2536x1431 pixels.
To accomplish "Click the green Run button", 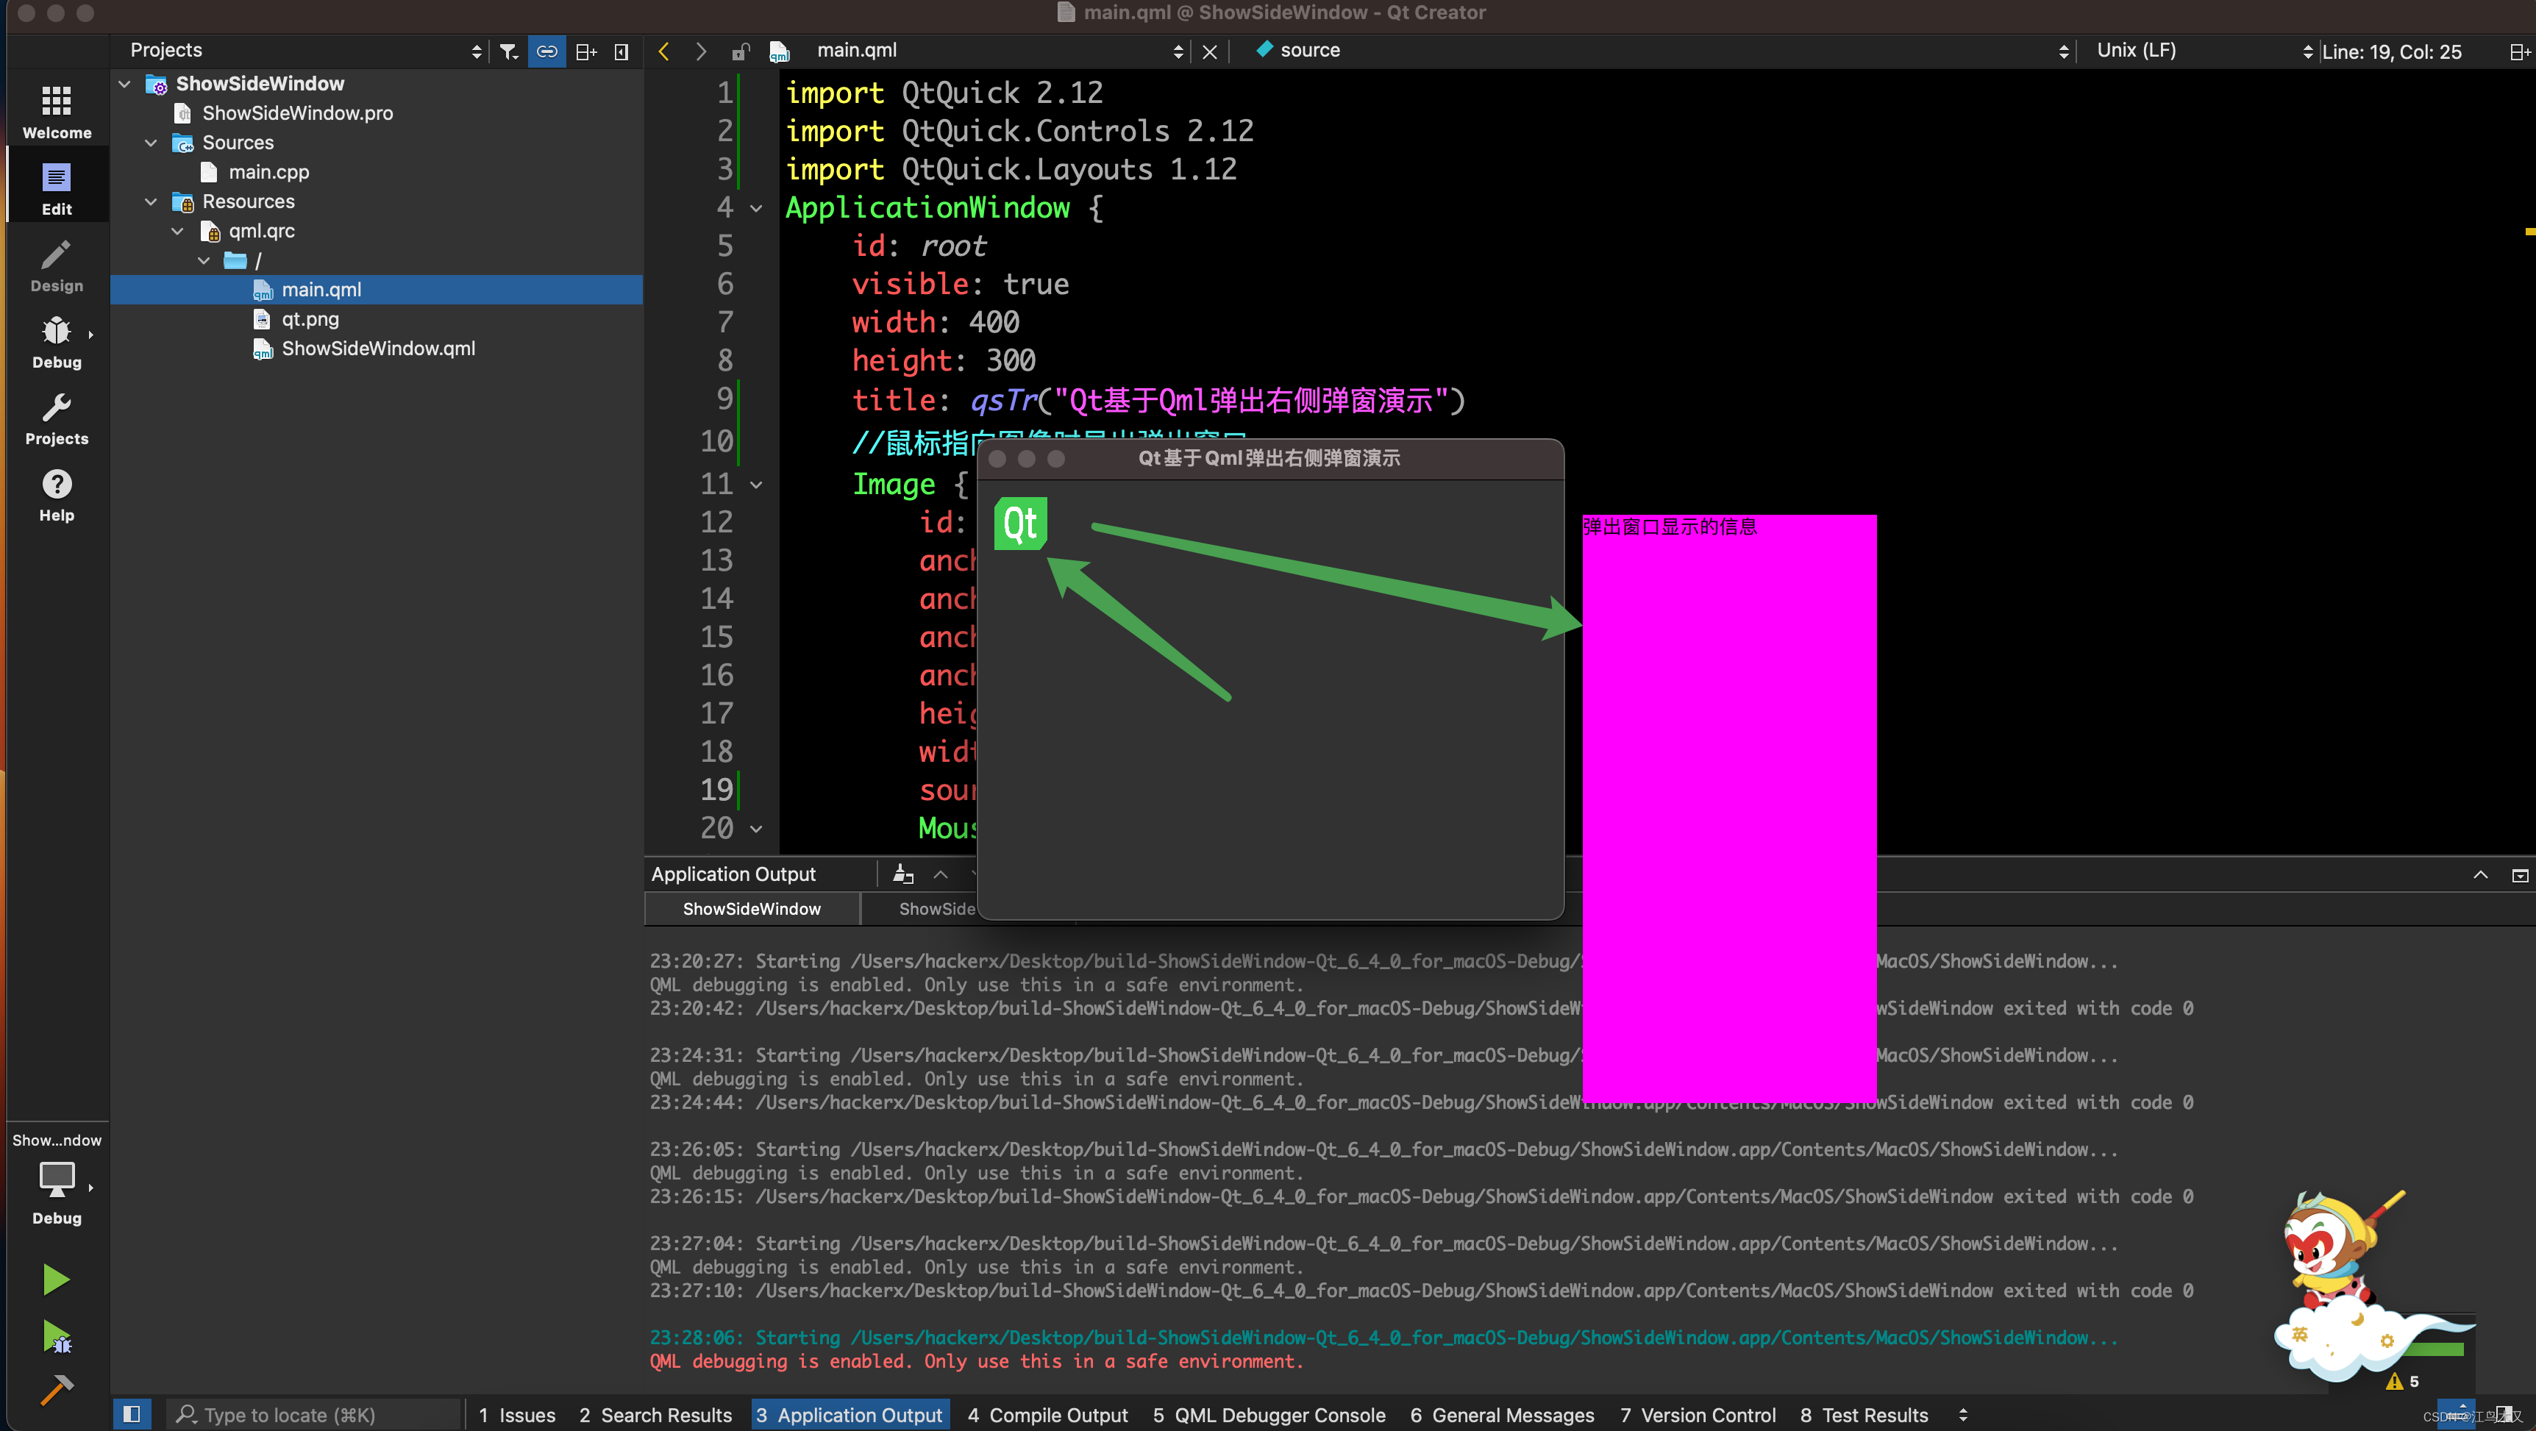I will 56,1280.
